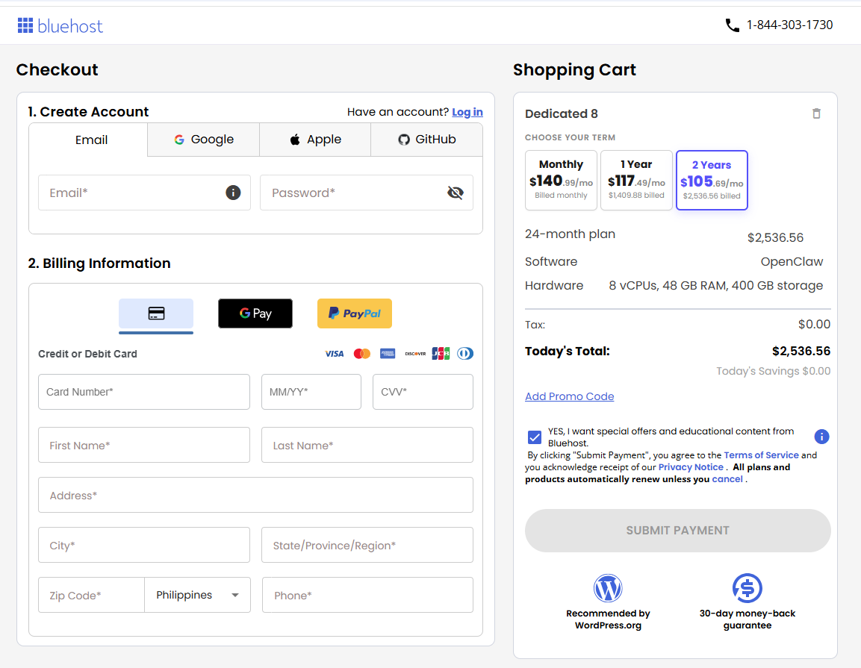Click the 8 vCPUs hardware description
Screen dimensions: 861x668
716,285
